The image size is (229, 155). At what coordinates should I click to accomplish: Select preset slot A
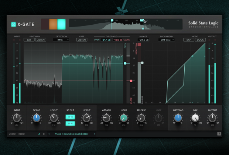pos(39,134)
